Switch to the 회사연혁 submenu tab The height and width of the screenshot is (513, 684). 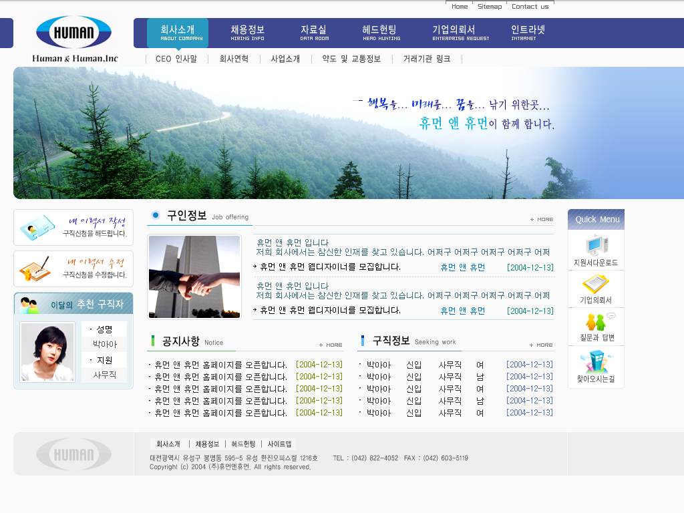coord(234,59)
